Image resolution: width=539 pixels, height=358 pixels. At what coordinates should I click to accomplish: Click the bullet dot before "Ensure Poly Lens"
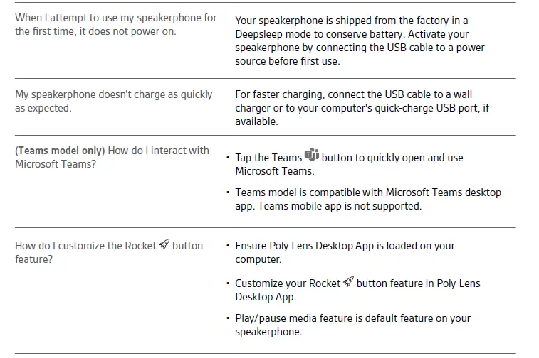pos(227,246)
